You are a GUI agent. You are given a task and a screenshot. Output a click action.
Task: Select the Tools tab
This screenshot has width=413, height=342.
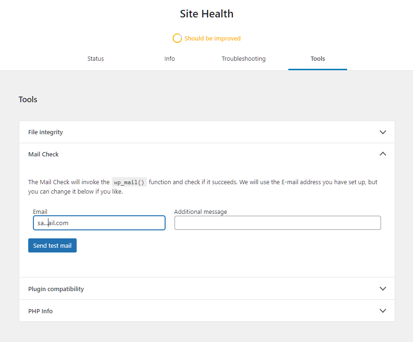(318, 59)
